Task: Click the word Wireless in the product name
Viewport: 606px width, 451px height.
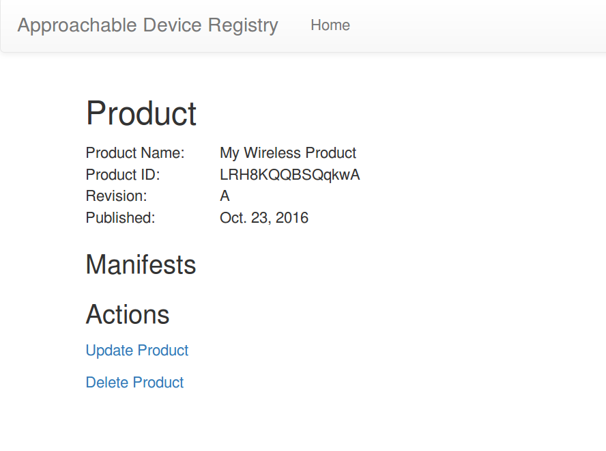Action: [x=272, y=153]
